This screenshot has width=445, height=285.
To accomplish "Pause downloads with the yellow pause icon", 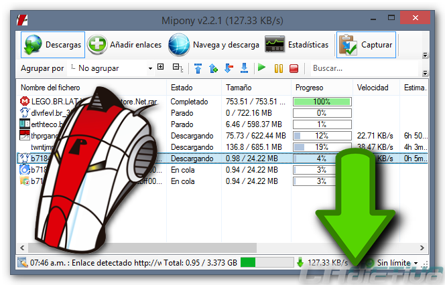I will [x=279, y=68].
